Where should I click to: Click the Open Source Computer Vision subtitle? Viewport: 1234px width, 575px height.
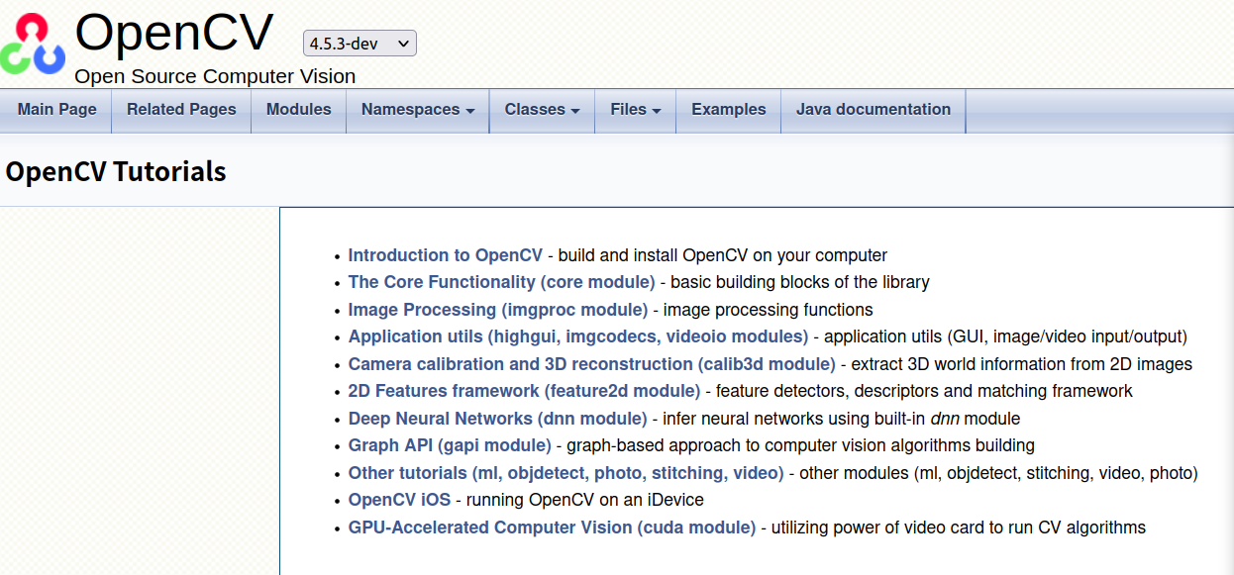pyautogui.click(x=215, y=76)
